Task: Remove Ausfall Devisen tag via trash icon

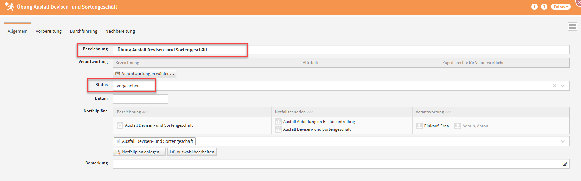Action: [x=119, y=141]
